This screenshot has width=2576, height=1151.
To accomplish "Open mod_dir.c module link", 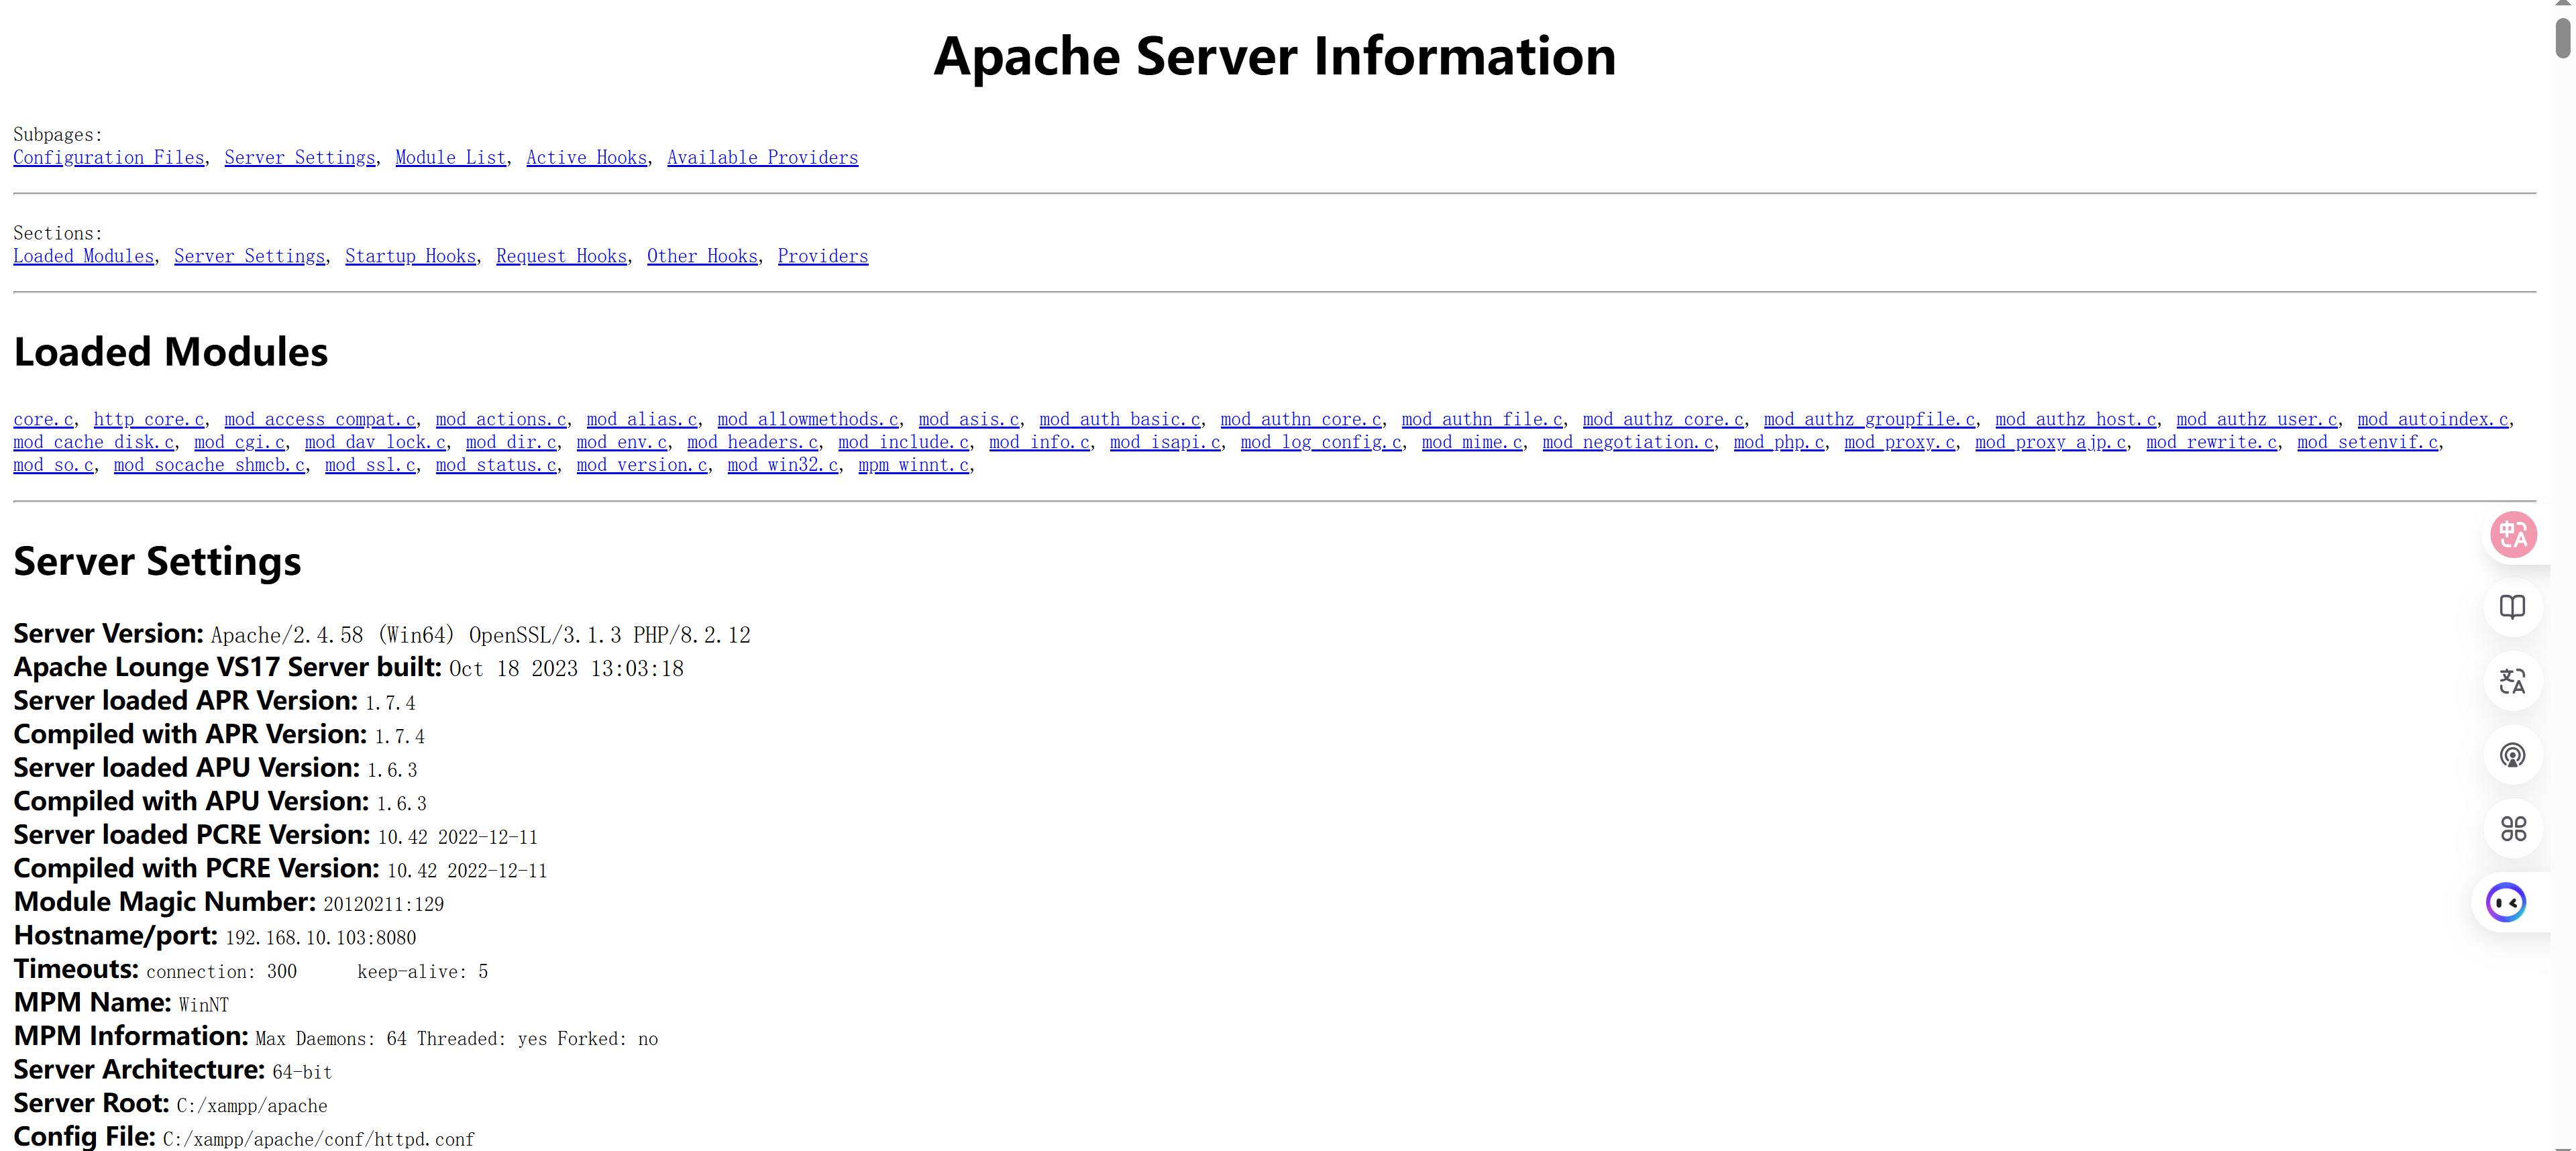I will [x=511, y=442].
